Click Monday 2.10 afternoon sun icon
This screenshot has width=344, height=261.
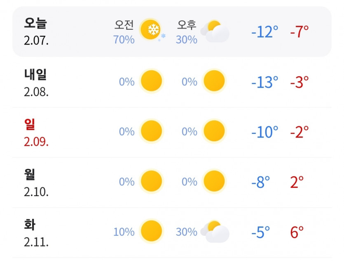(x=214, y=181)
